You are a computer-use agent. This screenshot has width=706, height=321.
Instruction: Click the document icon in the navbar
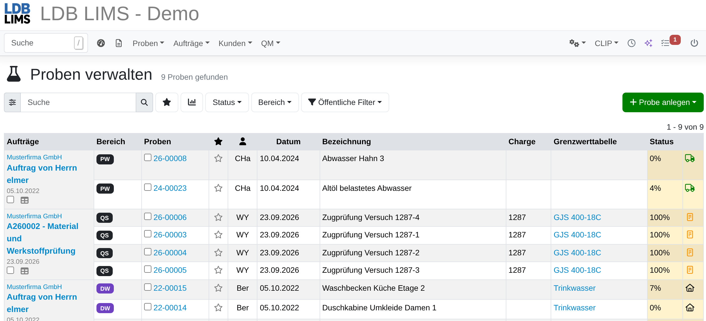[119, 43]
